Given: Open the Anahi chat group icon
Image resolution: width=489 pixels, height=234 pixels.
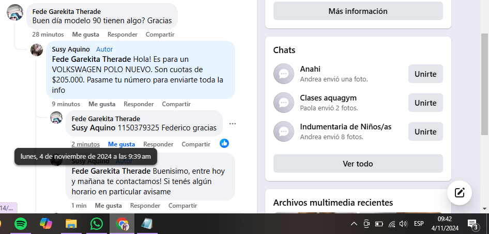Looking at the screenshot, I should (x=283, y=74).
